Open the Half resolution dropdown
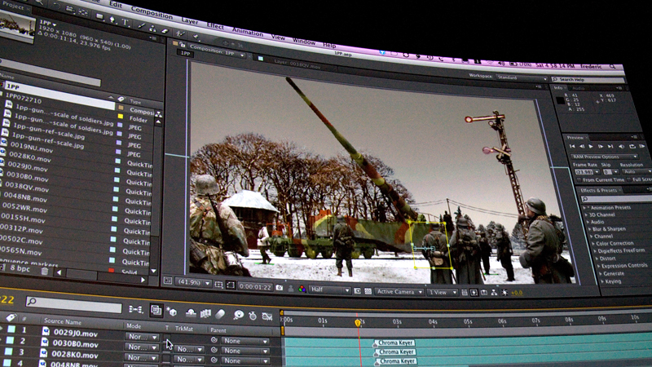 [330, 290]
